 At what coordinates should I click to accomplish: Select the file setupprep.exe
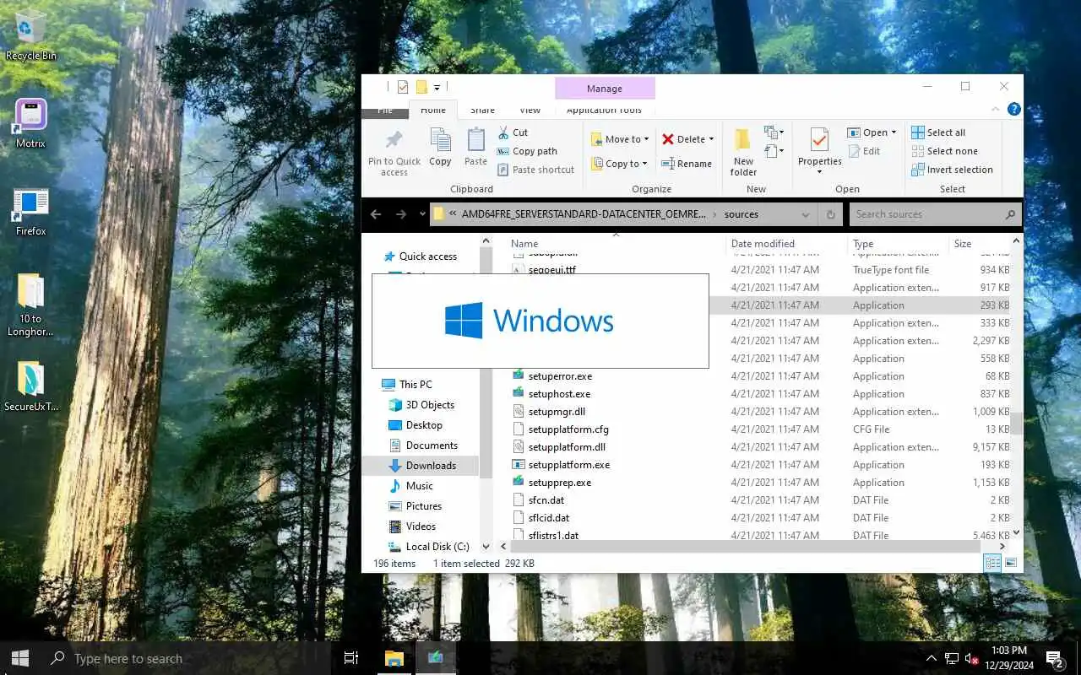pyautogui.click(x=559, y=483)
